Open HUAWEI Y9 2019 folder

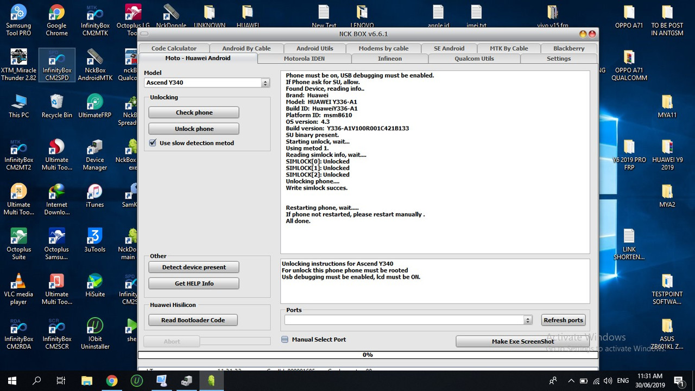667,155
